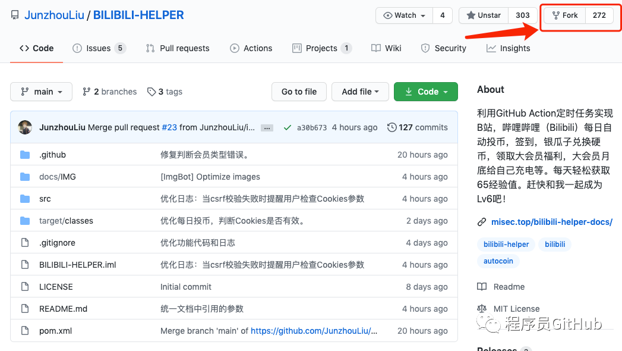This screenshot has width=622, height=351.
Task: Expand the commit message ellipsis button
Action: [x=267, y=128]
